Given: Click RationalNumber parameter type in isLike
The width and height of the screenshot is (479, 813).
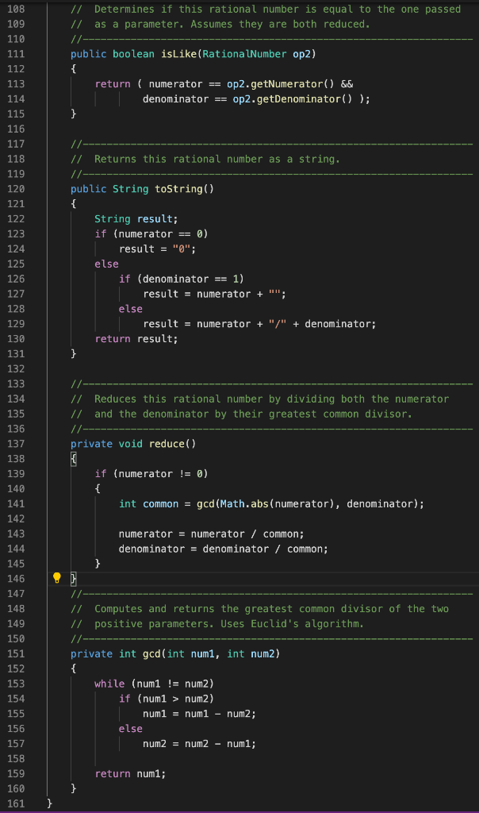Looking at the screenshot, I should pyautogui.click(x=244, y=54).
